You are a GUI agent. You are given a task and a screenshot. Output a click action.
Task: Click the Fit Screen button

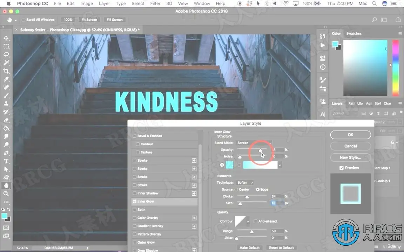point(89,20)
